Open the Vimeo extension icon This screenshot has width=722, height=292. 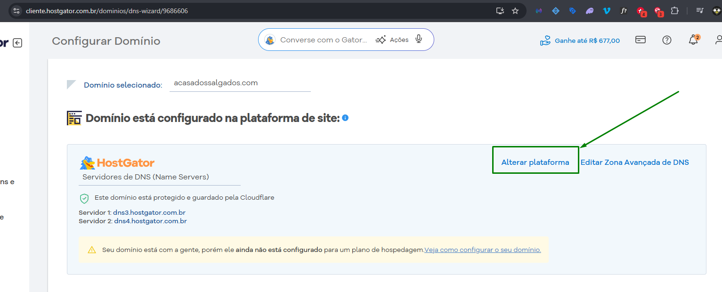point(607,10)
